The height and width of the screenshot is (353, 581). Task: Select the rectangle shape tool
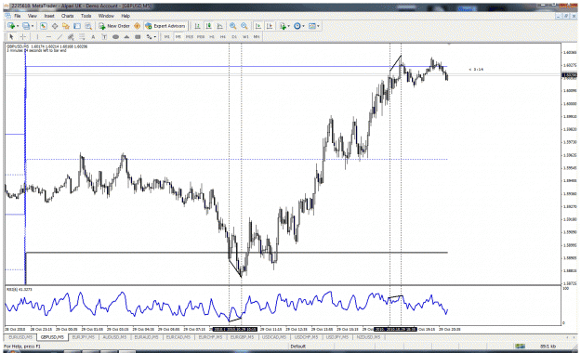138,36
